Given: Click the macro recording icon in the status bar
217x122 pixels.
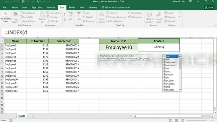Looking at the screenshot, I should 11,121.
